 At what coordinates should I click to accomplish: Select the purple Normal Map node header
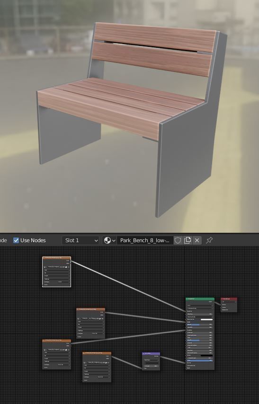[x=151, y=353]
